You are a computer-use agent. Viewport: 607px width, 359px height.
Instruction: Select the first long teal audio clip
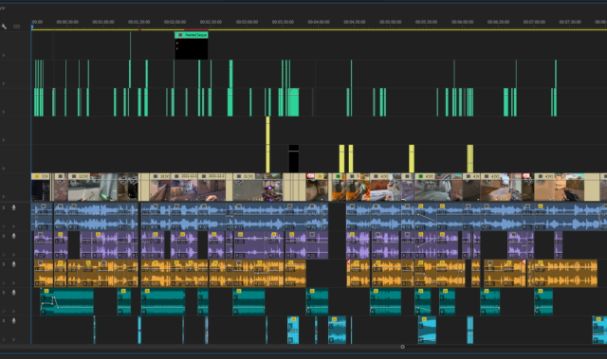coord(67,301)
